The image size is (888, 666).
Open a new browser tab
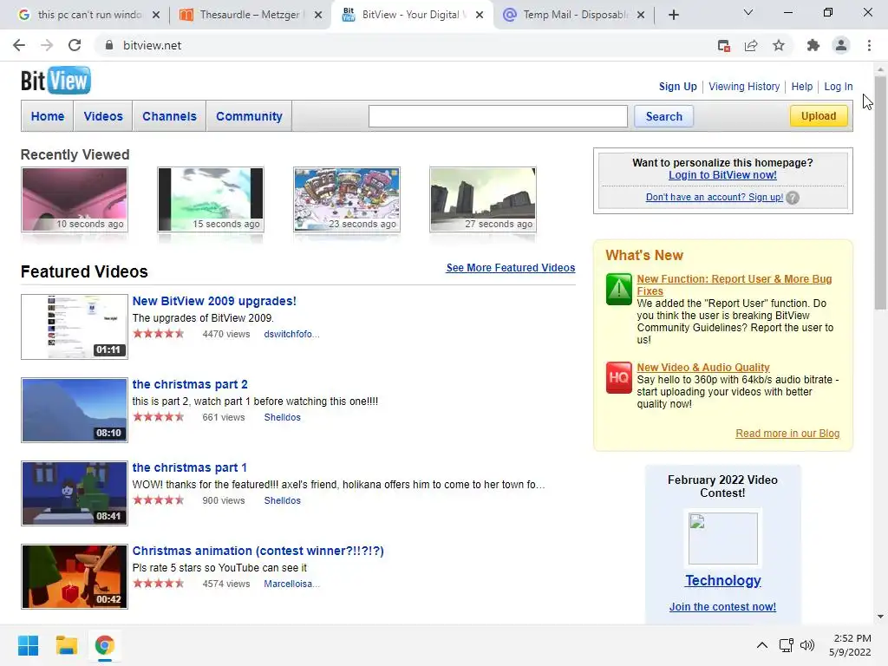[x=673, y=15]
